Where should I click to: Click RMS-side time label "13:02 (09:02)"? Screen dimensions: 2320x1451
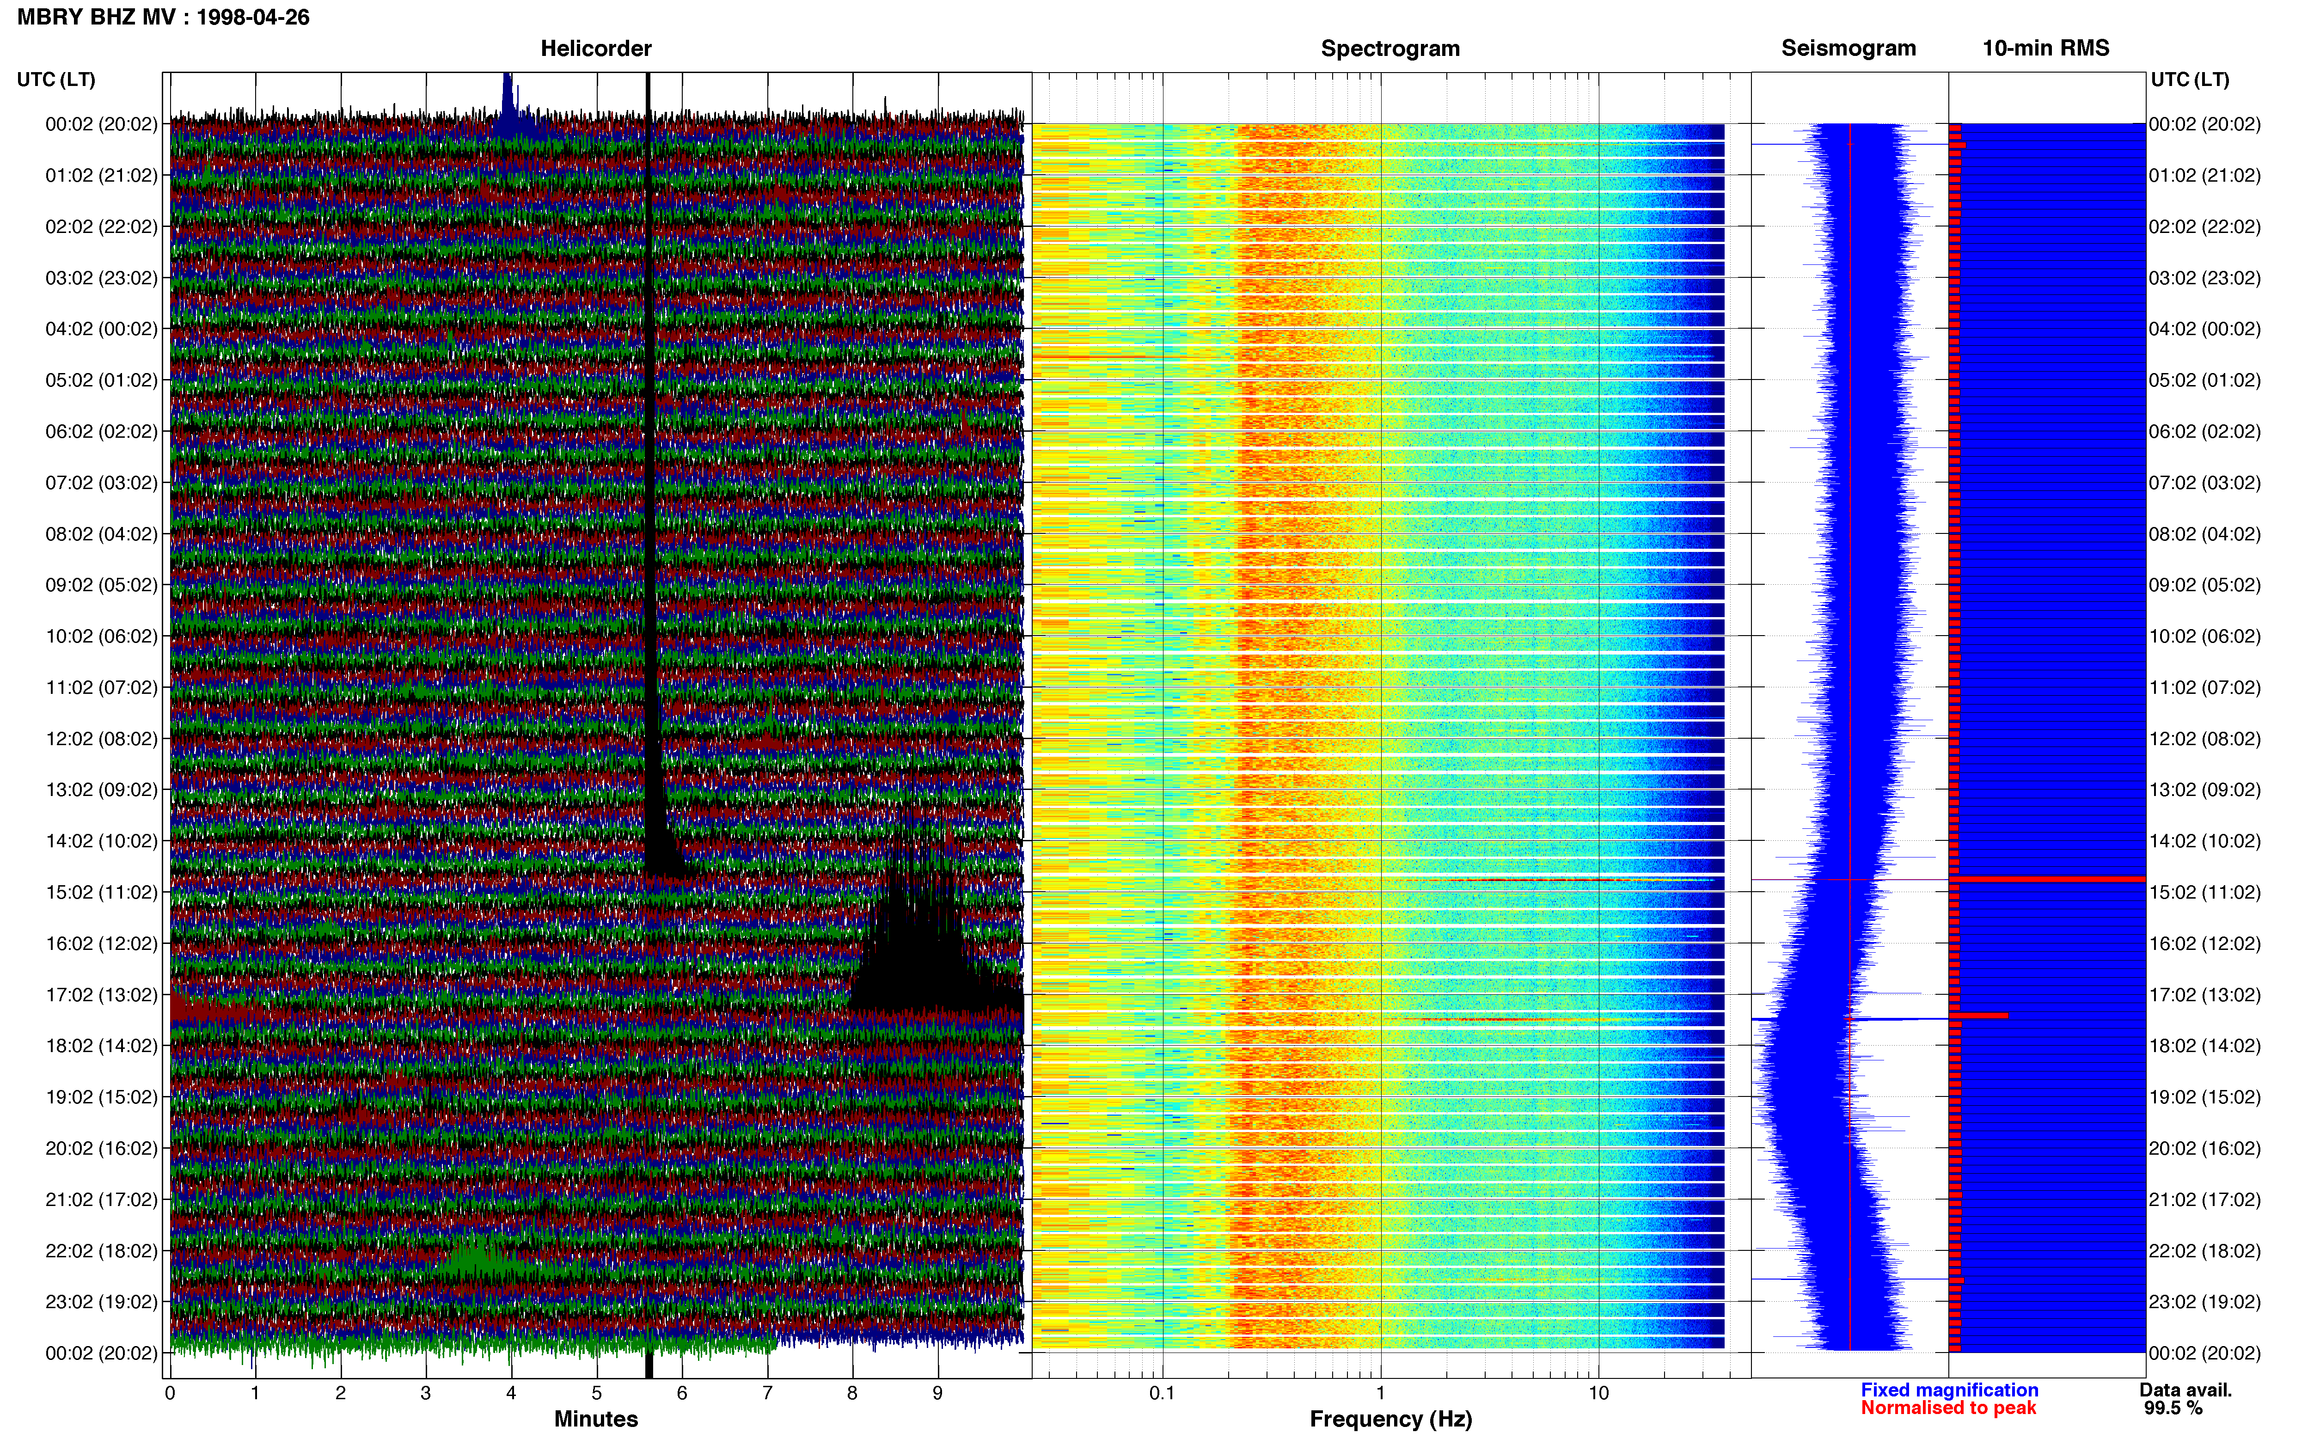(x=2205, y=790)
